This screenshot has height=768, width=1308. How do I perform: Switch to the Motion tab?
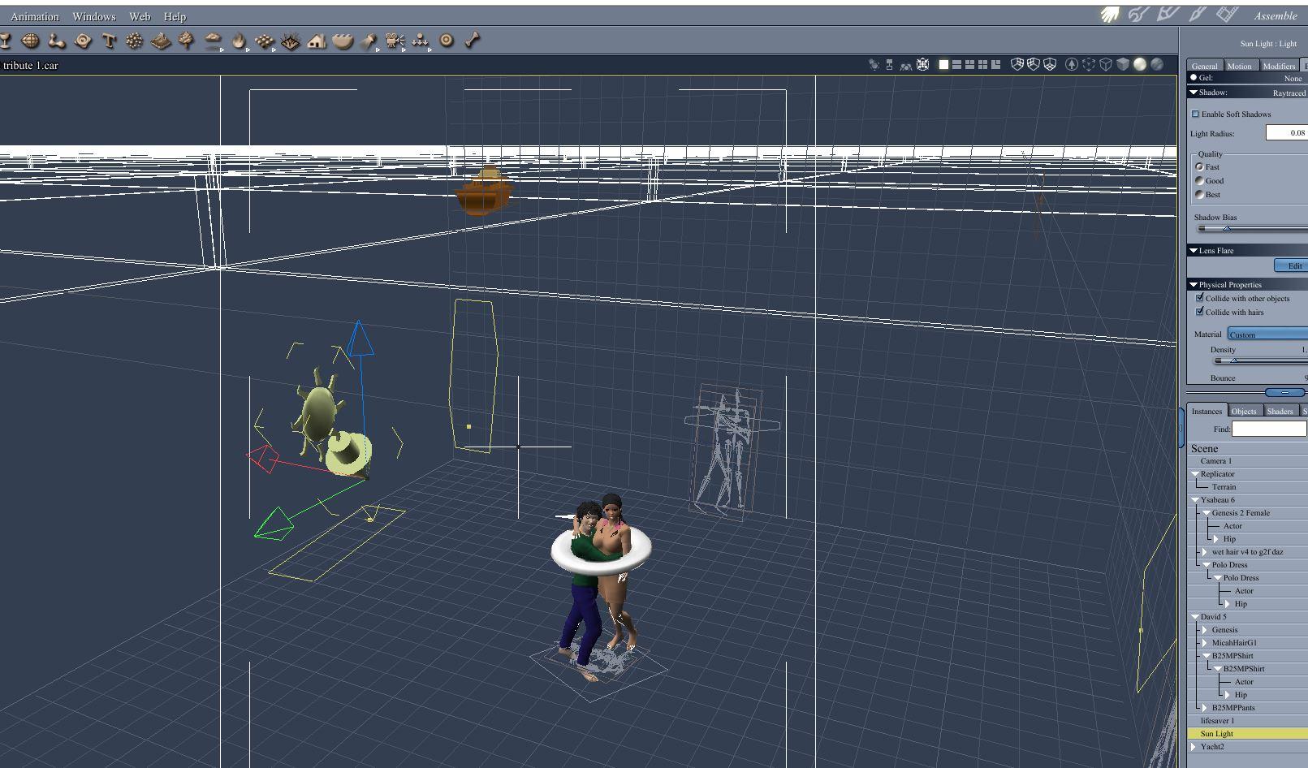click(x=1239, y=66)
